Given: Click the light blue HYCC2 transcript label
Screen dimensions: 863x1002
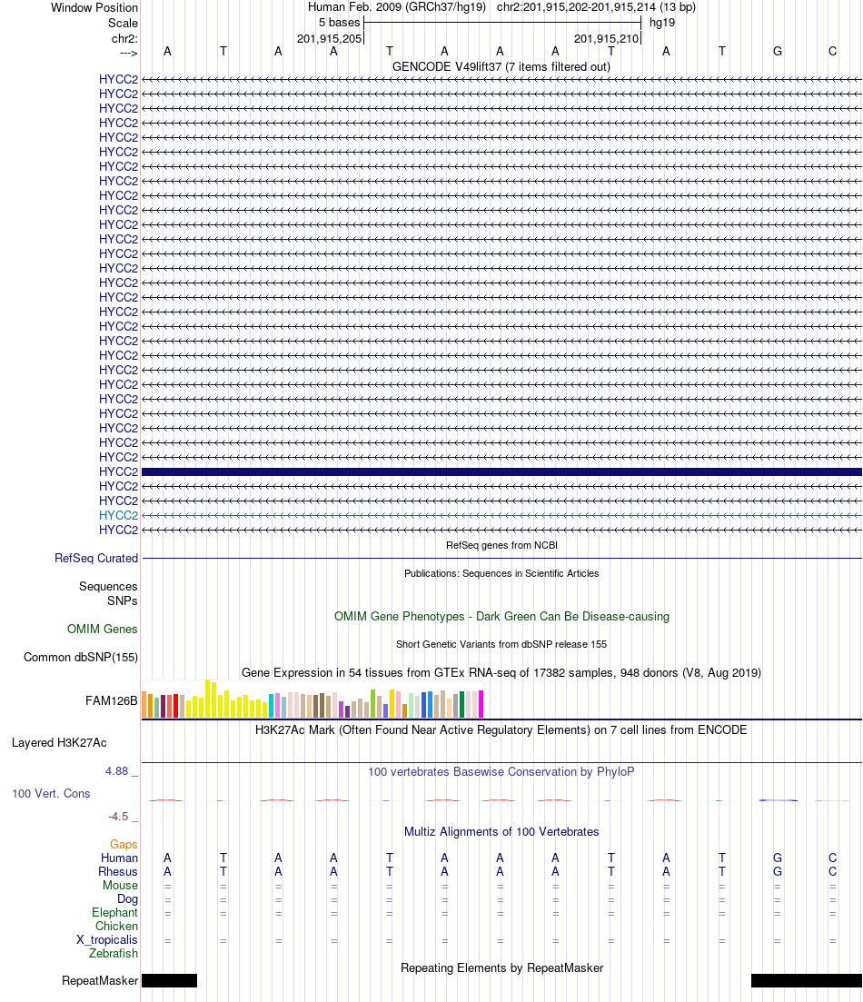Looking at the screenshot, I should tap(118, 515).
